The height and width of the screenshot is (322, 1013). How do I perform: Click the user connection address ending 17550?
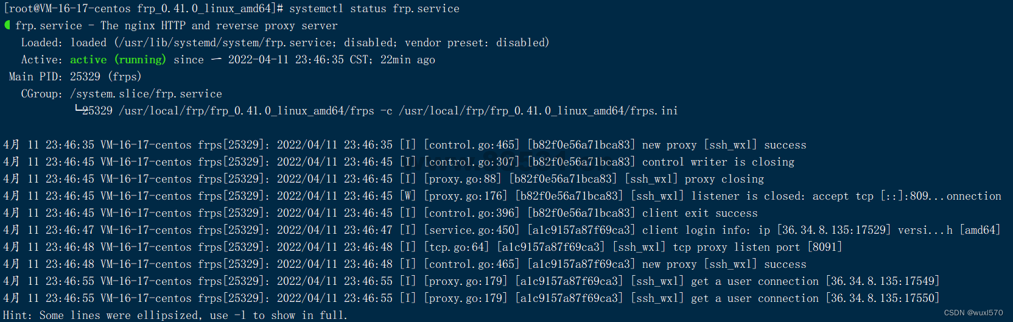tap(882, 298)
